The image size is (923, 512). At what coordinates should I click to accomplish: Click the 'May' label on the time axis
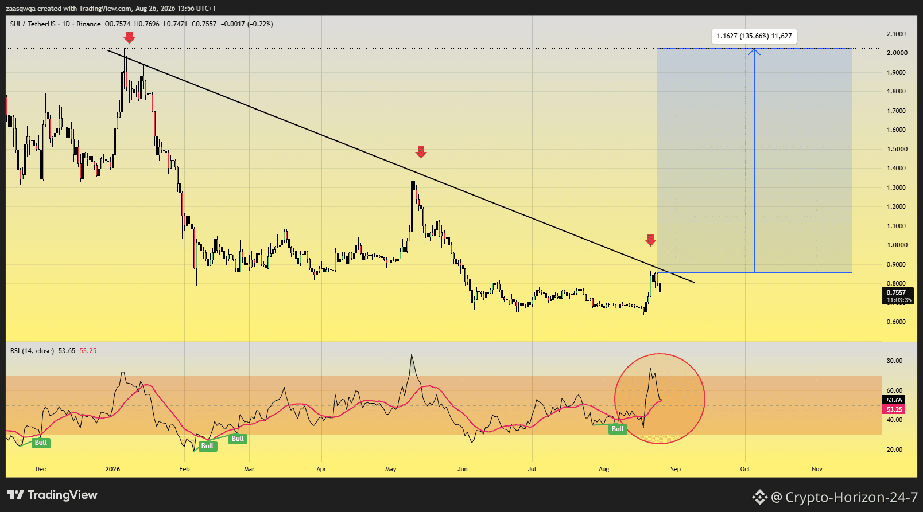(391, 469)
